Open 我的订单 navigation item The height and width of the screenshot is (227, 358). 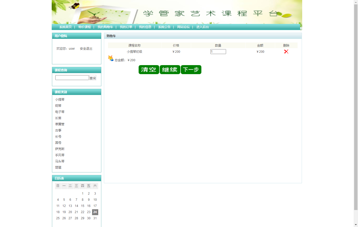click(x=126, y=27)
